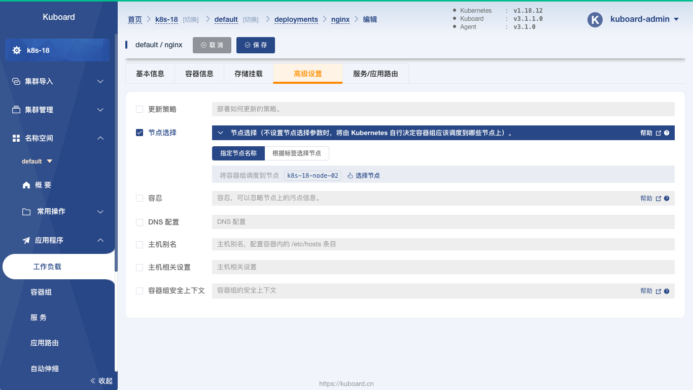Image resolution: width=693 pixels, height=390 pixels.
Task: Switch to the 服务/应用路由 tab
Action: (375, 74)
